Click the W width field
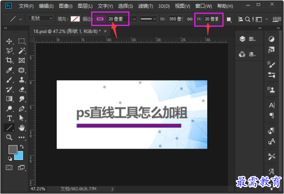The height and width of the screenshot is (194, 284). coord(176,19)
